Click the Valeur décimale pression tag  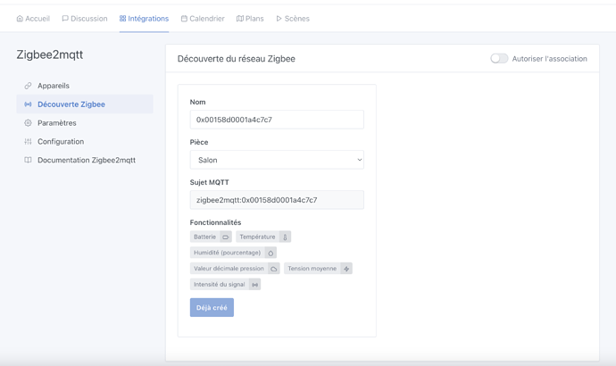coord(235,269)
